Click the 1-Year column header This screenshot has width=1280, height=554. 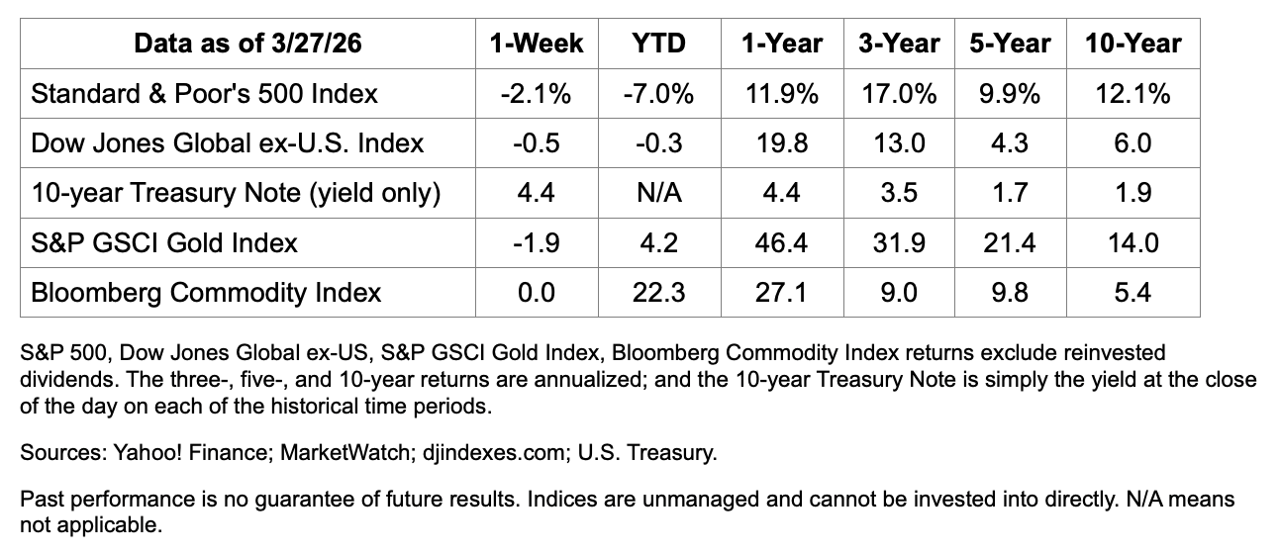(782, 44)
